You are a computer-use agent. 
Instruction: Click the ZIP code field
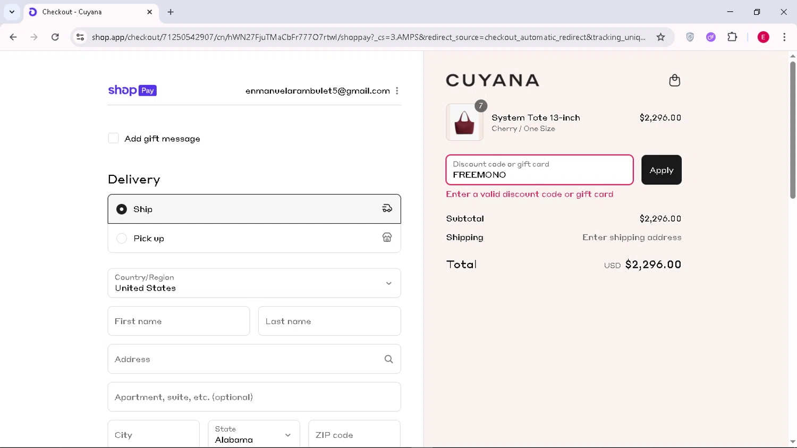[354, 435]
